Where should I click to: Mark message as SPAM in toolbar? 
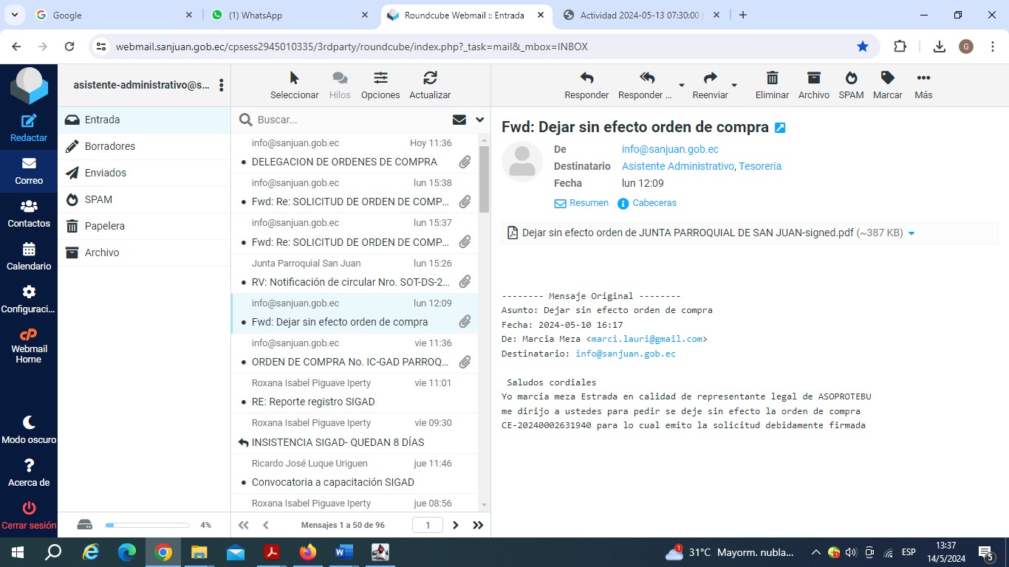[x=851, y=78]
